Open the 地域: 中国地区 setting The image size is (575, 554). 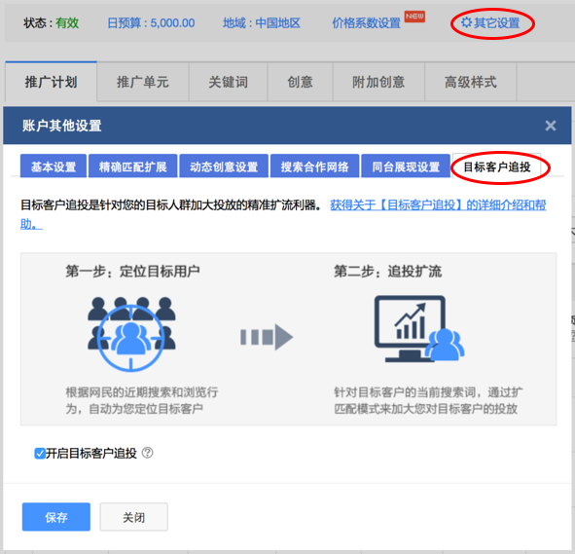coord(262,23)
